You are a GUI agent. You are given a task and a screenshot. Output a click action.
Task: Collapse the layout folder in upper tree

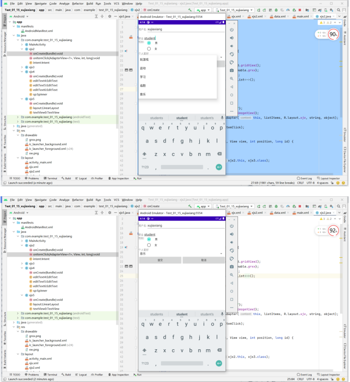click(18, 158)
